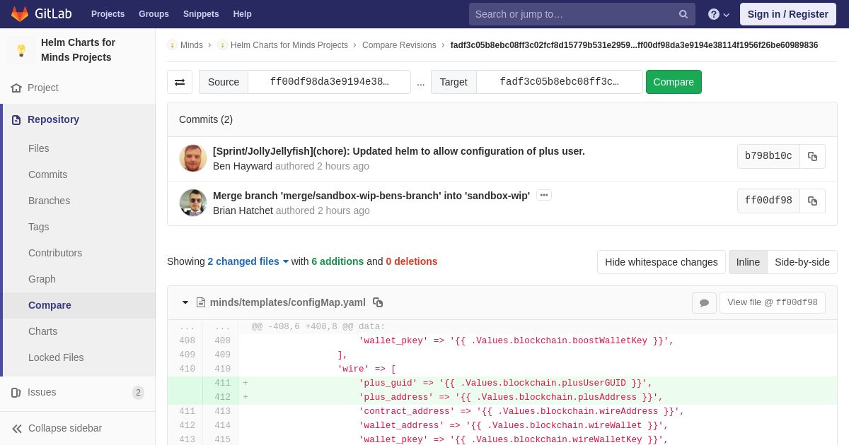Click Sign in / Register button
Image resolution: width=849 pixels, height=445 pixels.
click(x=788, y=14)
